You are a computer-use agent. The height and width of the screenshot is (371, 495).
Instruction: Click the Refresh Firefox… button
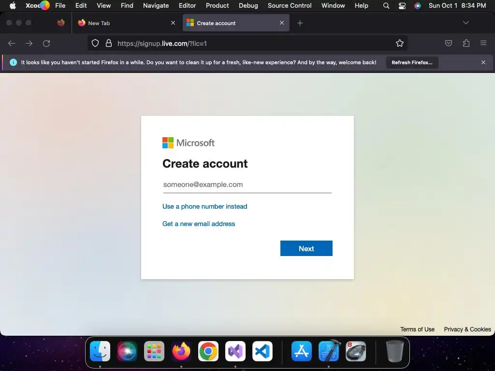pyautogui.click(x=412, y=62)
